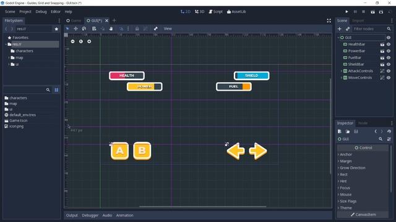Open snapping options three-dot menu
The height and width of the screenshot is (222, 396).
[128, 29]
